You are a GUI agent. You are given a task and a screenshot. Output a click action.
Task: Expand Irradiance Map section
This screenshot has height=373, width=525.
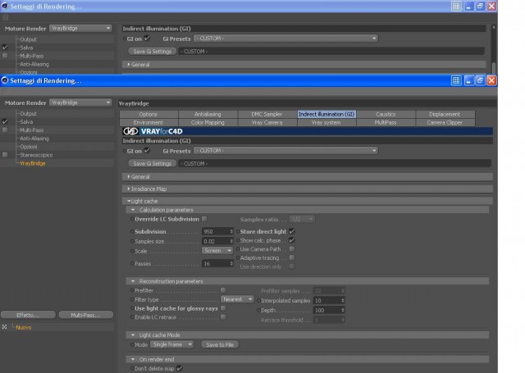coord(308,189)
